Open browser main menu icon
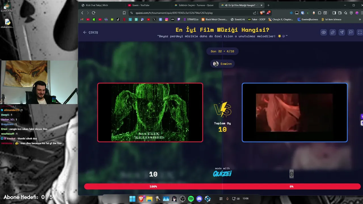This screenshot has width=363, height=204. (x=362, y=13)
